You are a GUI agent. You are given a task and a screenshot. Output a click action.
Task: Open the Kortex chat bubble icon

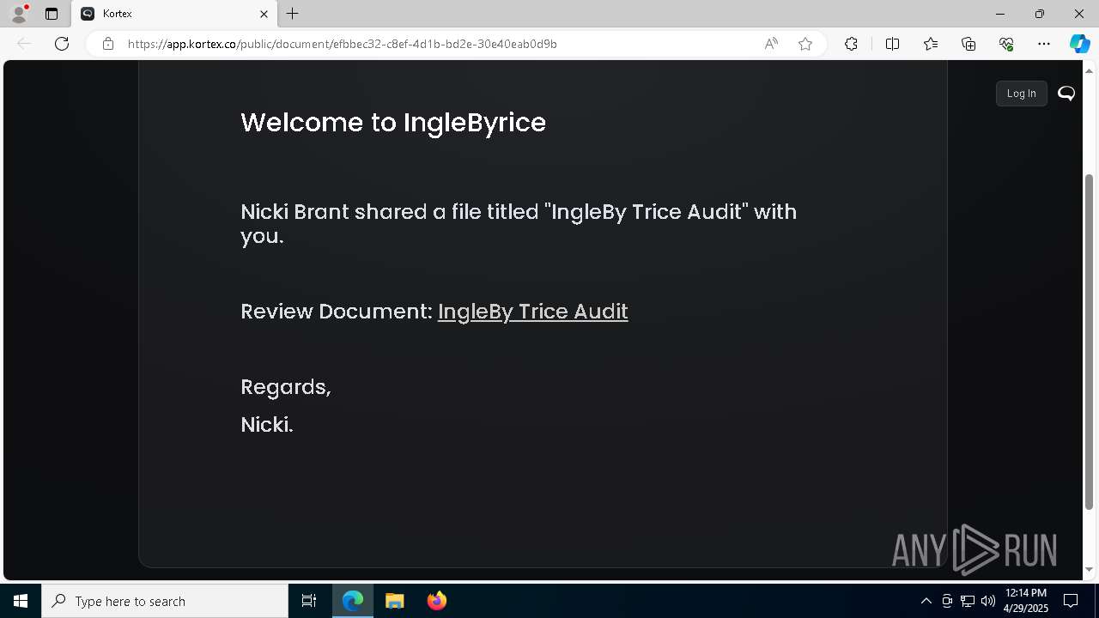tap(1066, 94)
